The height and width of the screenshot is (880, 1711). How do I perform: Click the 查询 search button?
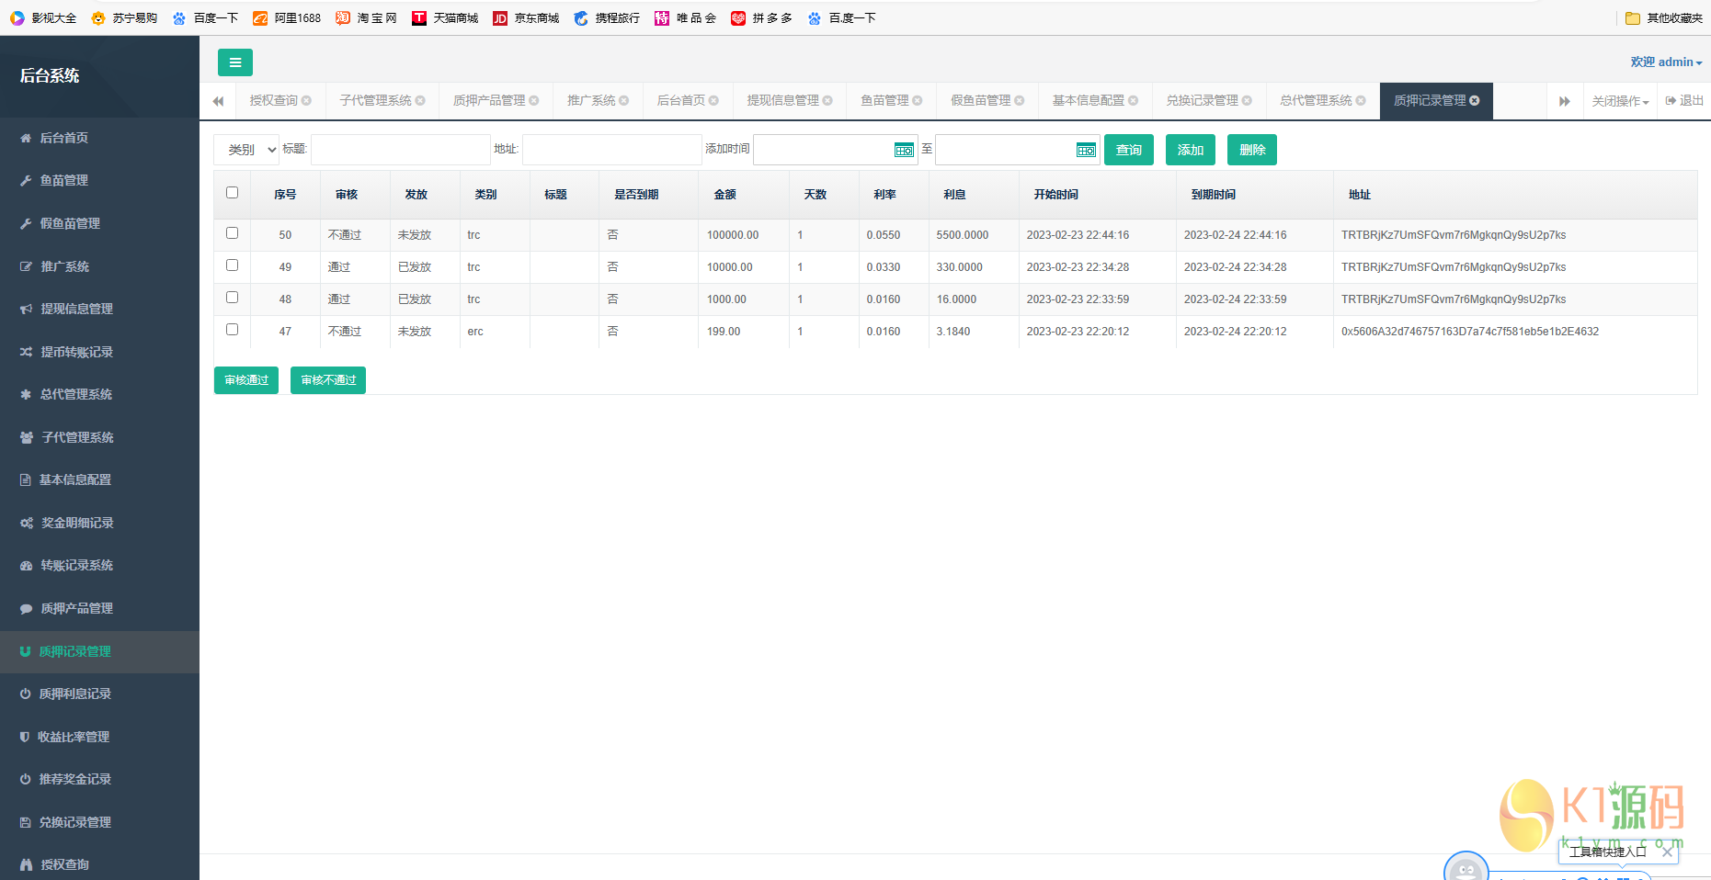1128,150
